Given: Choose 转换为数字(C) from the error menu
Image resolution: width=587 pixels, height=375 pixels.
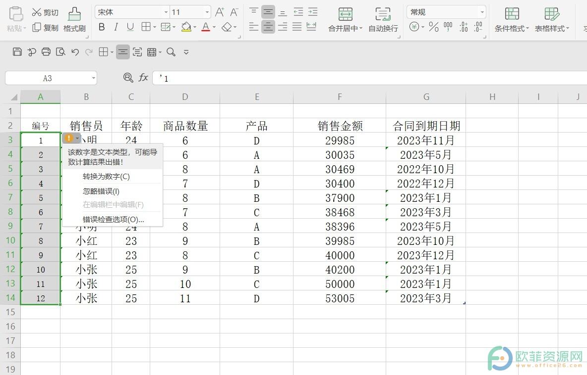Looking at the screenshot, I should click(106, 177).
